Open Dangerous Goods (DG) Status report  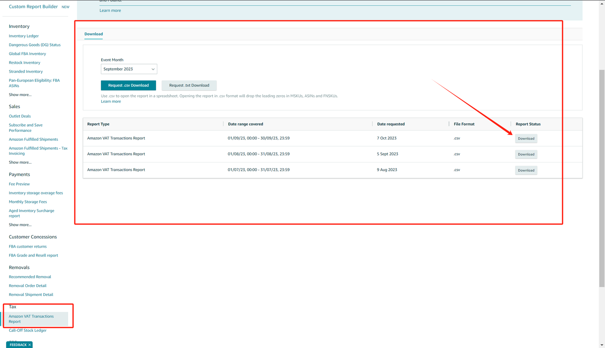[35, 45]
